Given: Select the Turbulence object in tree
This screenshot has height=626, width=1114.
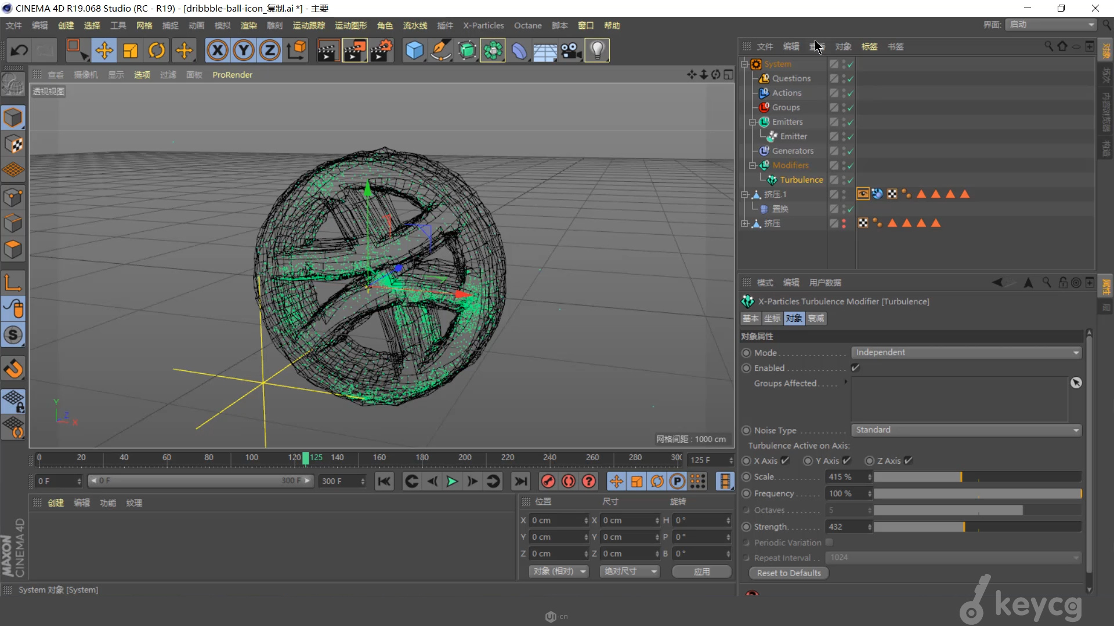Looking at the screenshot, I should click(x=801, y=180).
